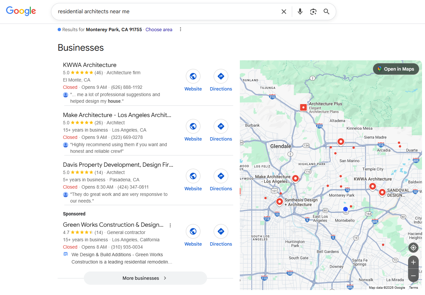Open KWWA Architecture website icon
The width and height of the screenshot is (425, 295).
pyautogui.click(x=193, y=77)
